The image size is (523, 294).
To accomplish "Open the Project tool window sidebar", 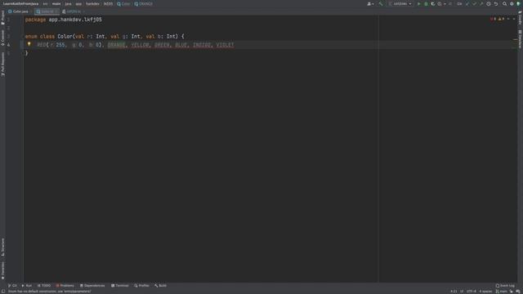I will coord(2,17).
